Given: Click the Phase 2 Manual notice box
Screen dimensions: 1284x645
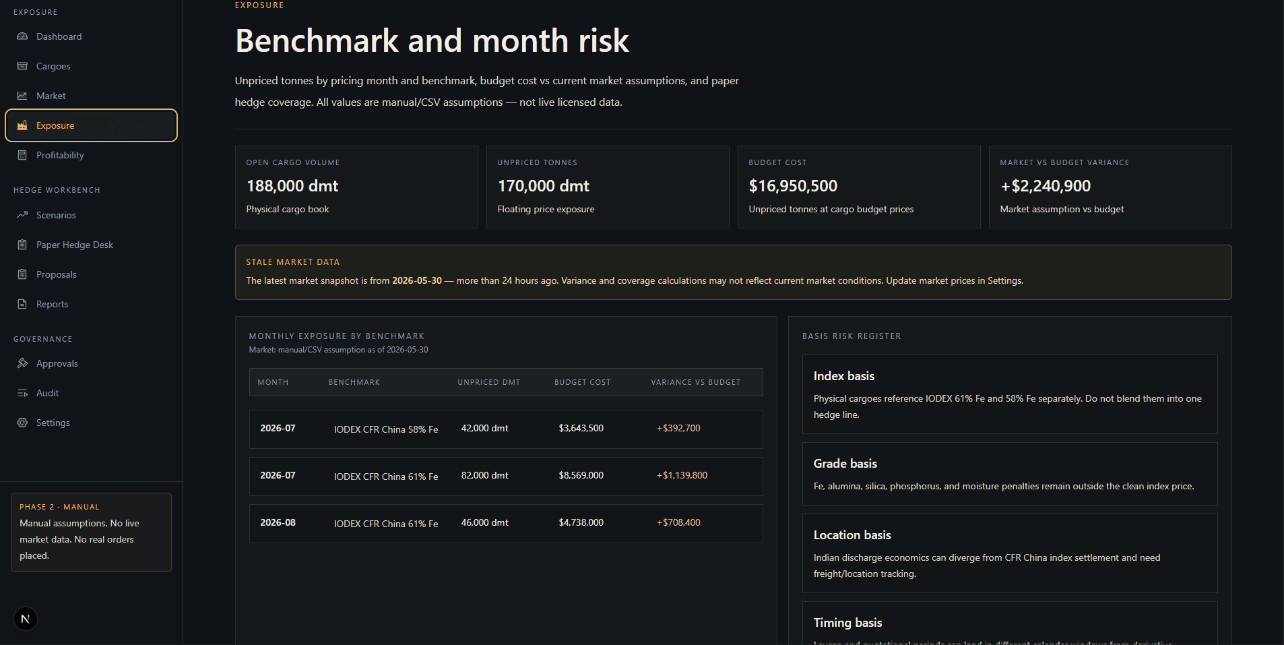Looking at the screenshot, I should (x=91, y=532).
